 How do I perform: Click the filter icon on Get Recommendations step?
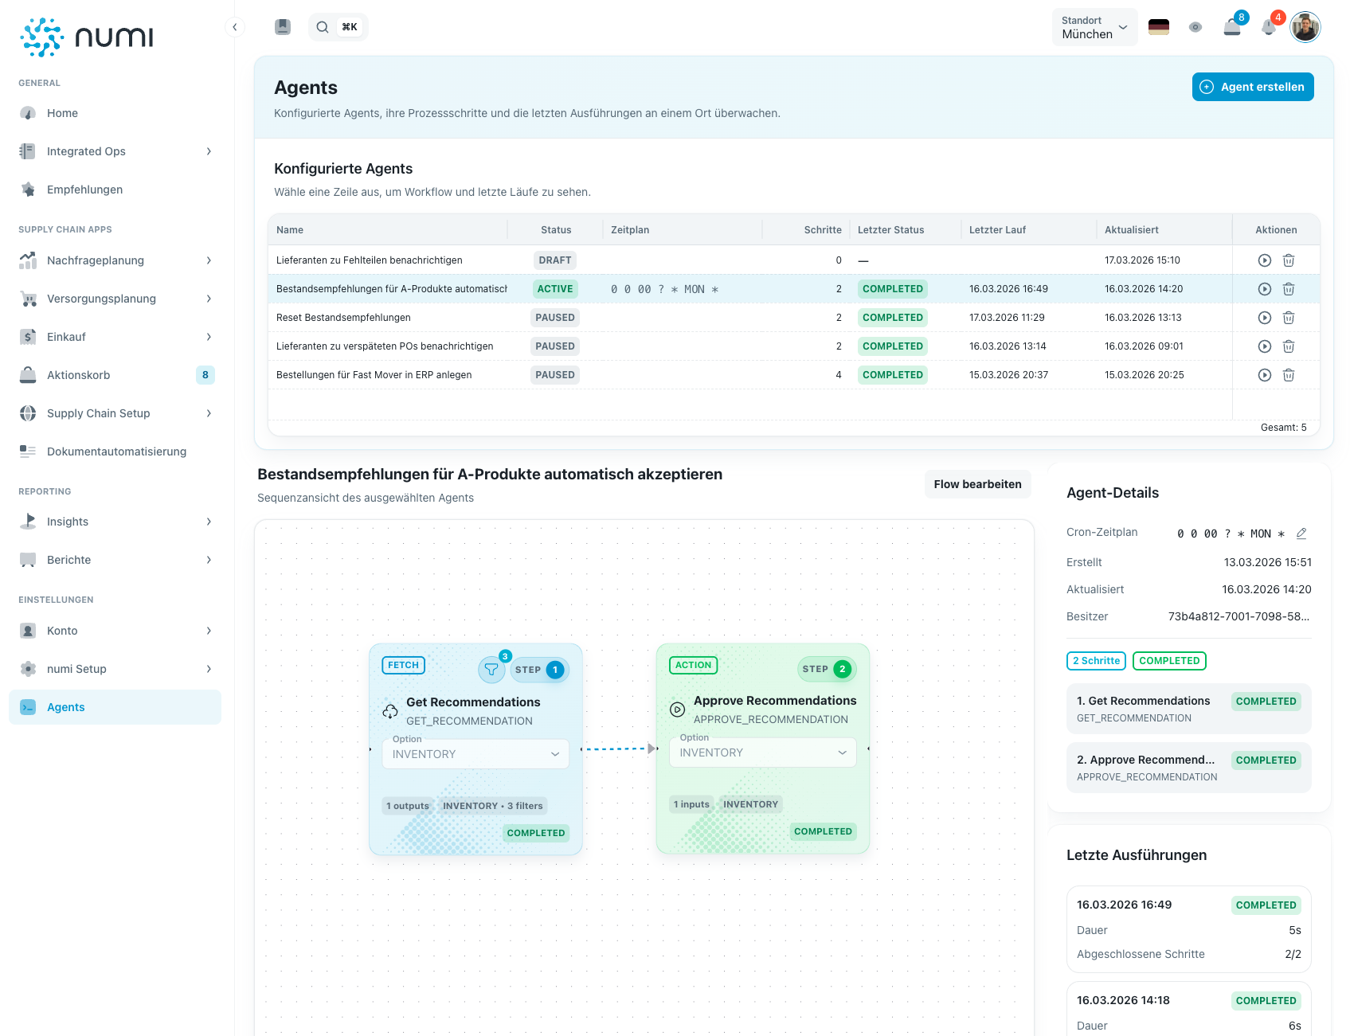[491, 670]
